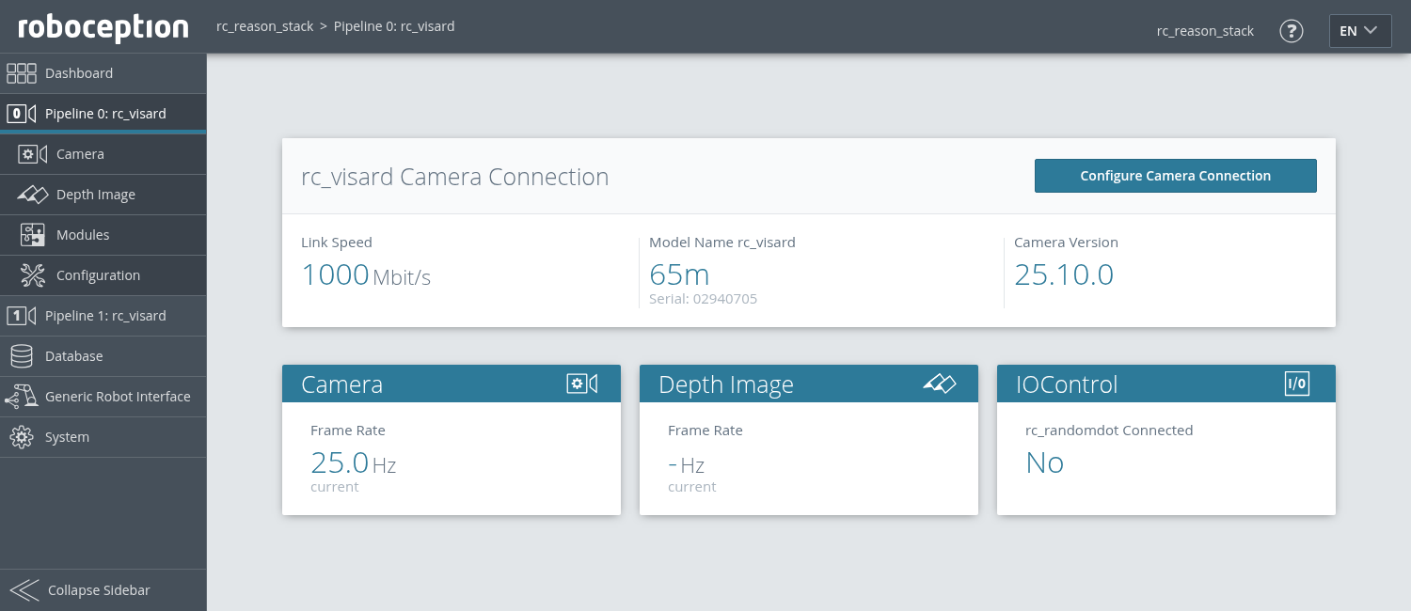Open the Camera card via its title

[x=341, y=384]
